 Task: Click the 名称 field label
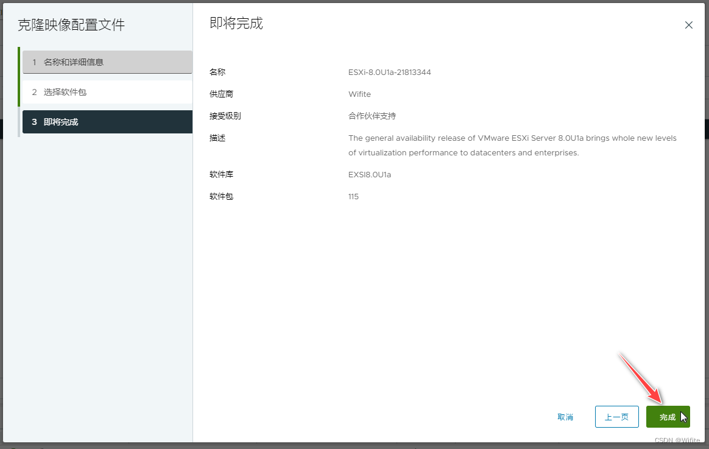217,72
